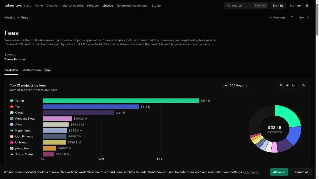Click the orange pump.fun fees bar
319x179 pixels.
coord(49,149)
